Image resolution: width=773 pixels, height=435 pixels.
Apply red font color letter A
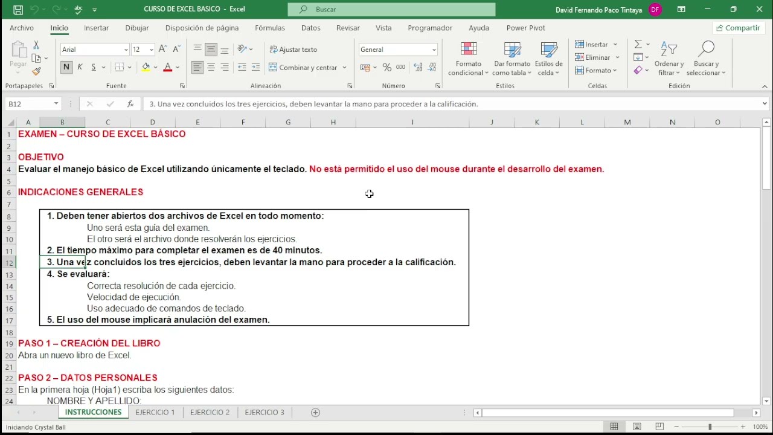pyautogui.click(x=167, y=68)
